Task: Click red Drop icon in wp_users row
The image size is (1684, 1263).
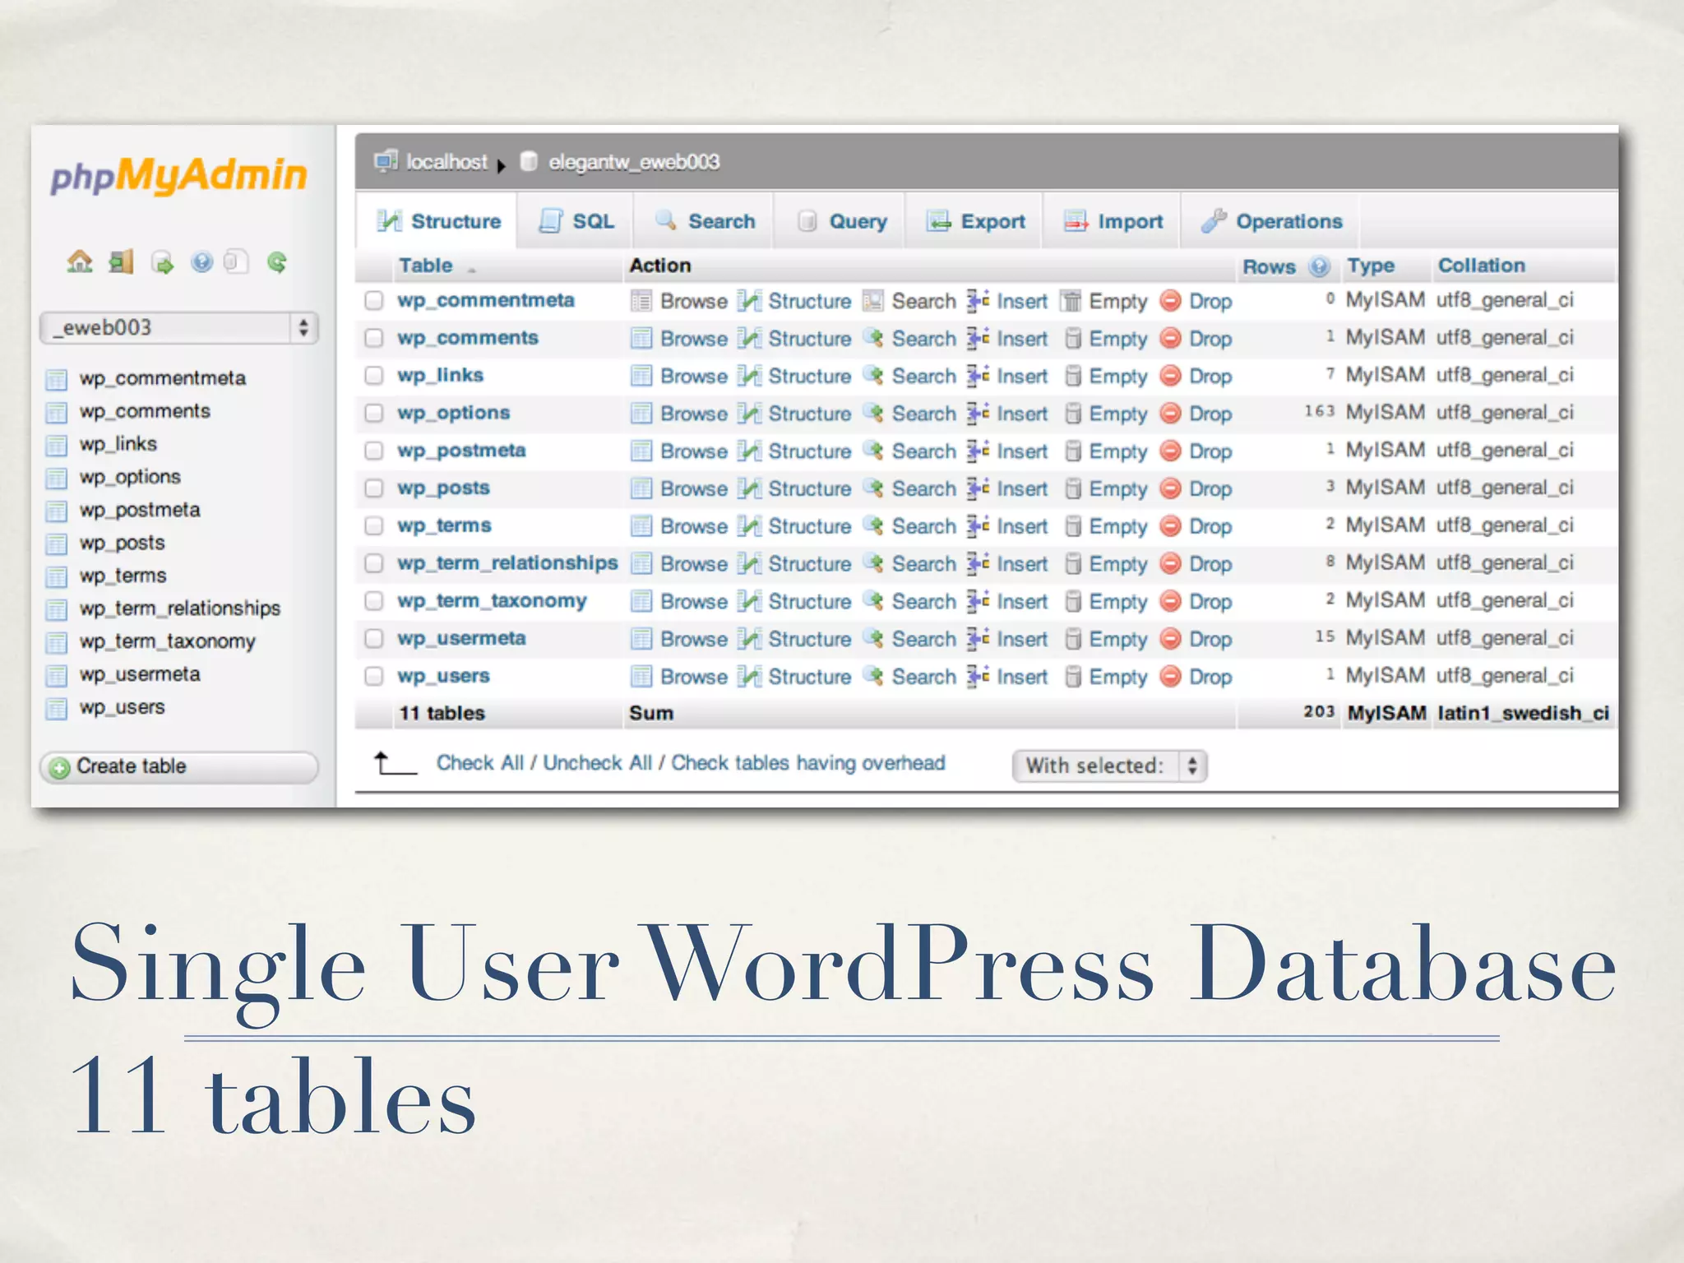Action: tap(1171, 676)
